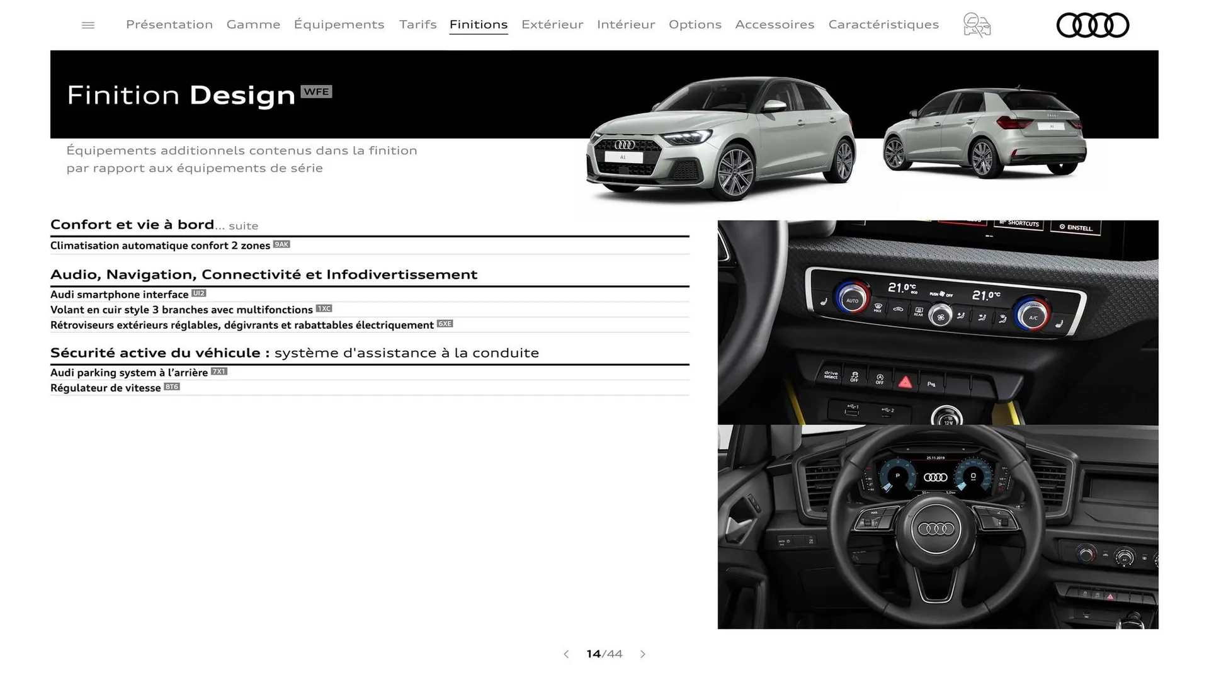The height and width of the screenshot is (680, 1209).
Task: Click the 9AK code next to Climatisation automatique
Action: (281, 245)
